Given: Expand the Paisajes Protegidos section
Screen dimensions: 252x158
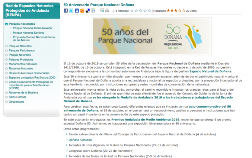Looking at the screenshot, I should 6,60.
